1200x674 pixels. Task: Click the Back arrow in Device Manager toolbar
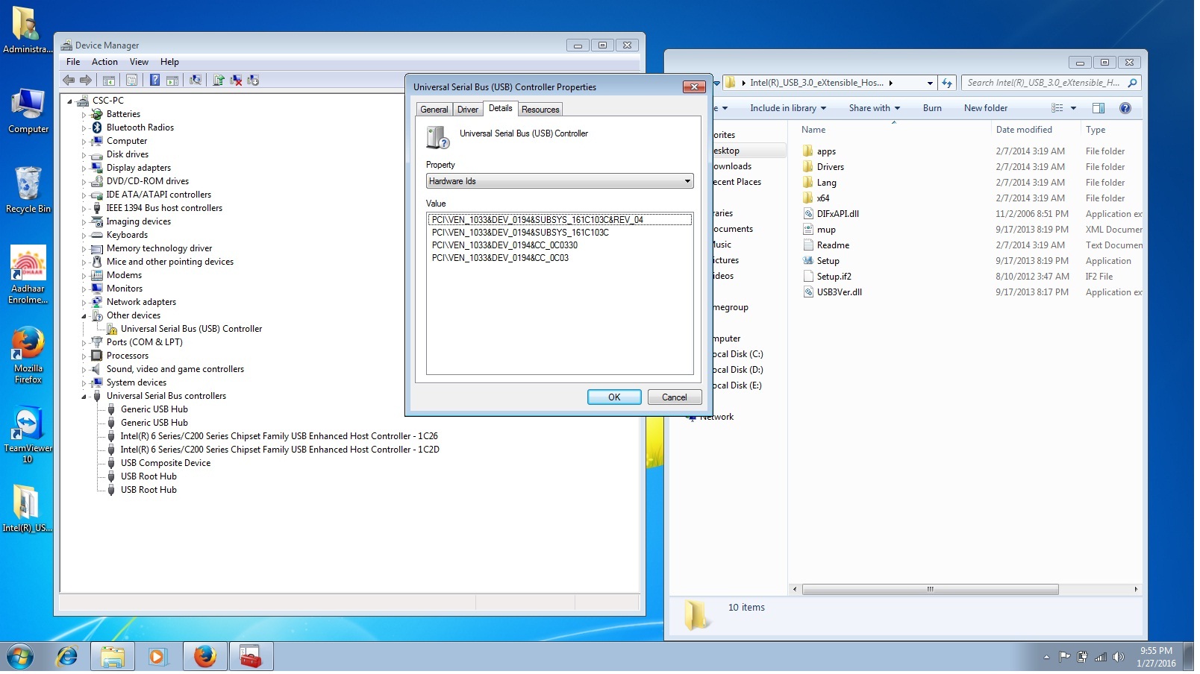69,81
